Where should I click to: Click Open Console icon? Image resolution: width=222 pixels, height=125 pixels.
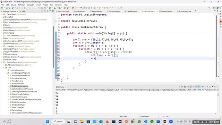pyautogui.click(x=210, y=86)
